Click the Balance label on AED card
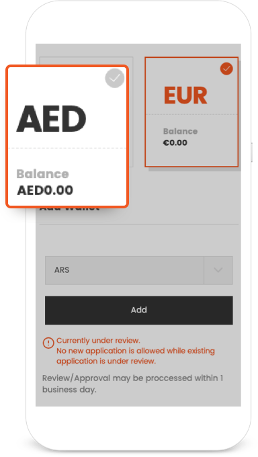 pyautogui.click(x=42, y=174)
